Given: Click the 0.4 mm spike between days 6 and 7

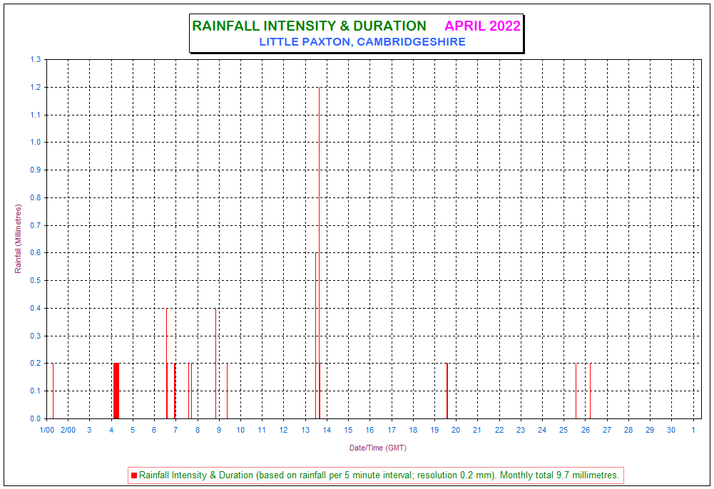Looking at the screenshot, I should (167, 364).
